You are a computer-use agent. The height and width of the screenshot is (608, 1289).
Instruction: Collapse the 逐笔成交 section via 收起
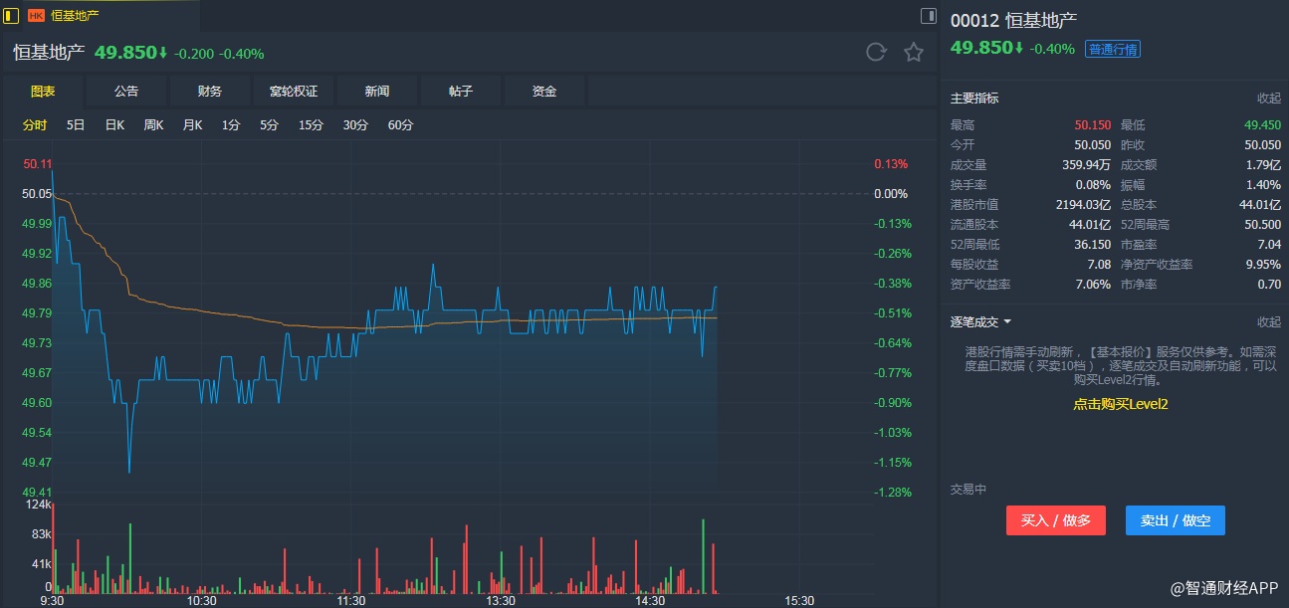[1268, 322]
